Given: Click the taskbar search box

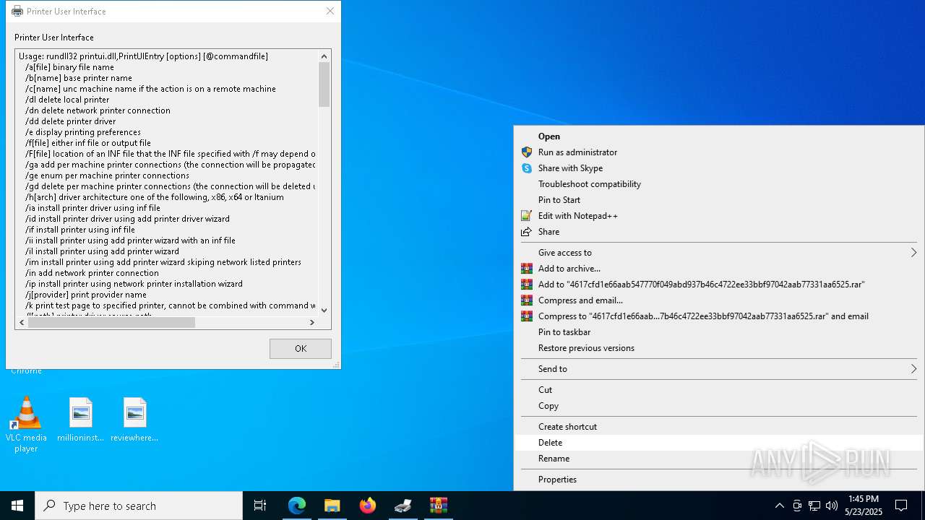Looking at the screenshot, I should click(x=139, y=506).
